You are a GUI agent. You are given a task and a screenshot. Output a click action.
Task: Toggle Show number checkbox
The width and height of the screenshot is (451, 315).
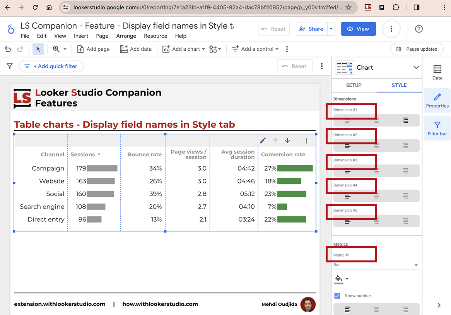point(337,296)
